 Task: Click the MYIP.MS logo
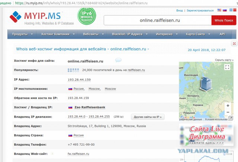(42, 18)
